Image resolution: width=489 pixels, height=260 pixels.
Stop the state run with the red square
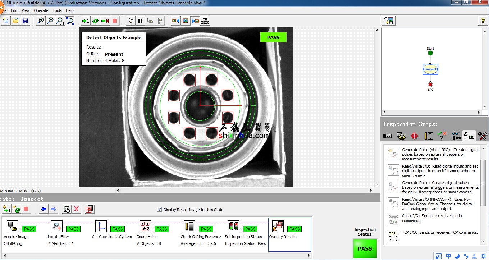[26, 209]
